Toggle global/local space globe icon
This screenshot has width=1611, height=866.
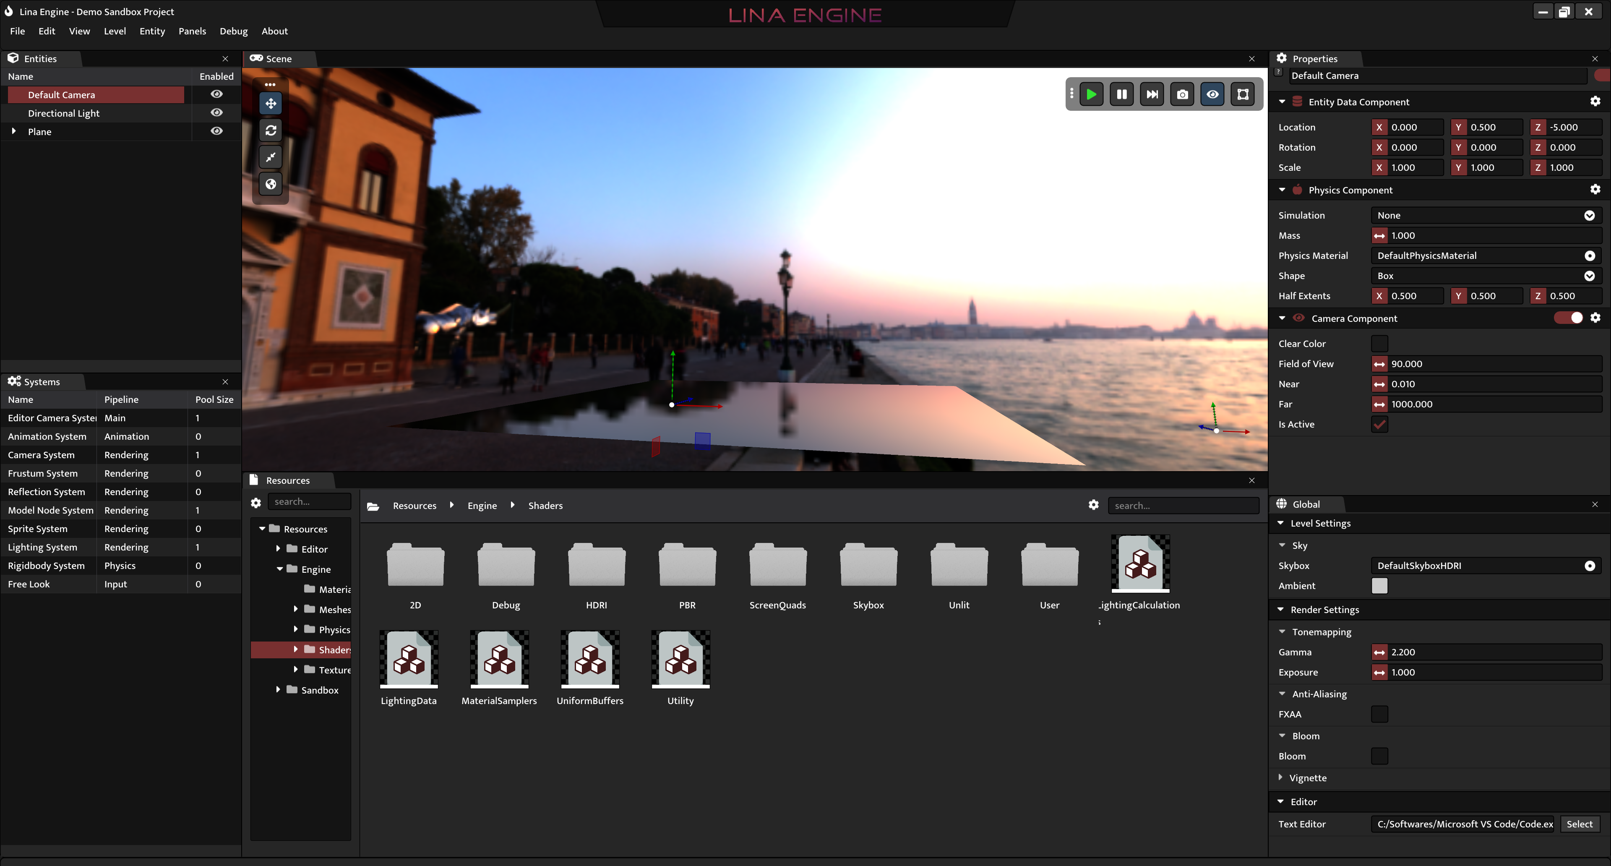pyautogui.click(x=271, y=184)
